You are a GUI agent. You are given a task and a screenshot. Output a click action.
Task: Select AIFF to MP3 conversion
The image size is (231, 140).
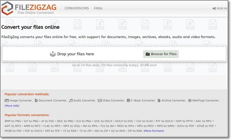pyautogui.click(x=13, y=126)
